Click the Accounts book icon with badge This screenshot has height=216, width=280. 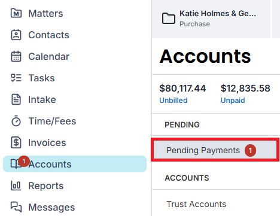pyautogui.click(x=16, y=164)
